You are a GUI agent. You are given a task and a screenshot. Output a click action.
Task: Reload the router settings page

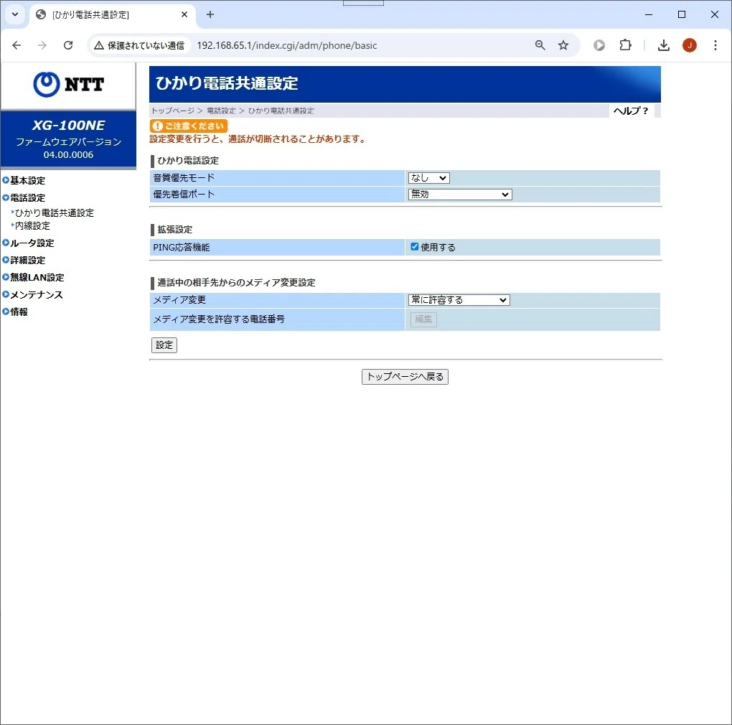point(68,45)
